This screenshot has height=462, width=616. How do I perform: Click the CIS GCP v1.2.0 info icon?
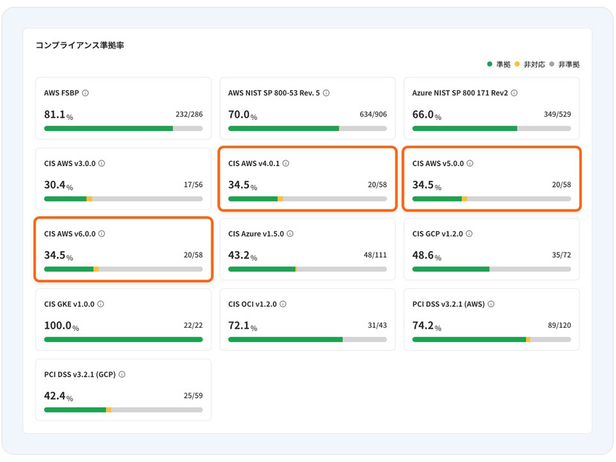coord(469,233)
